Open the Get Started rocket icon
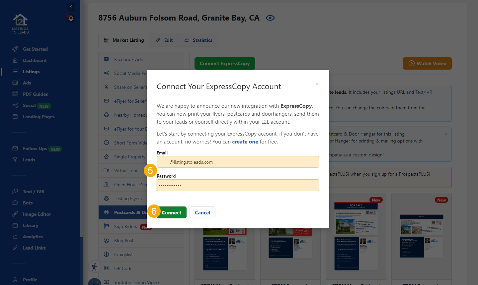This screenshot has height=285, width=478. click(15, 49)
